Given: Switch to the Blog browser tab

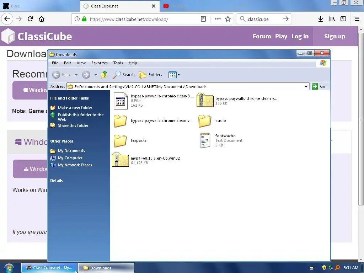Looking at the screenshot, I should (x=40, y=6).
